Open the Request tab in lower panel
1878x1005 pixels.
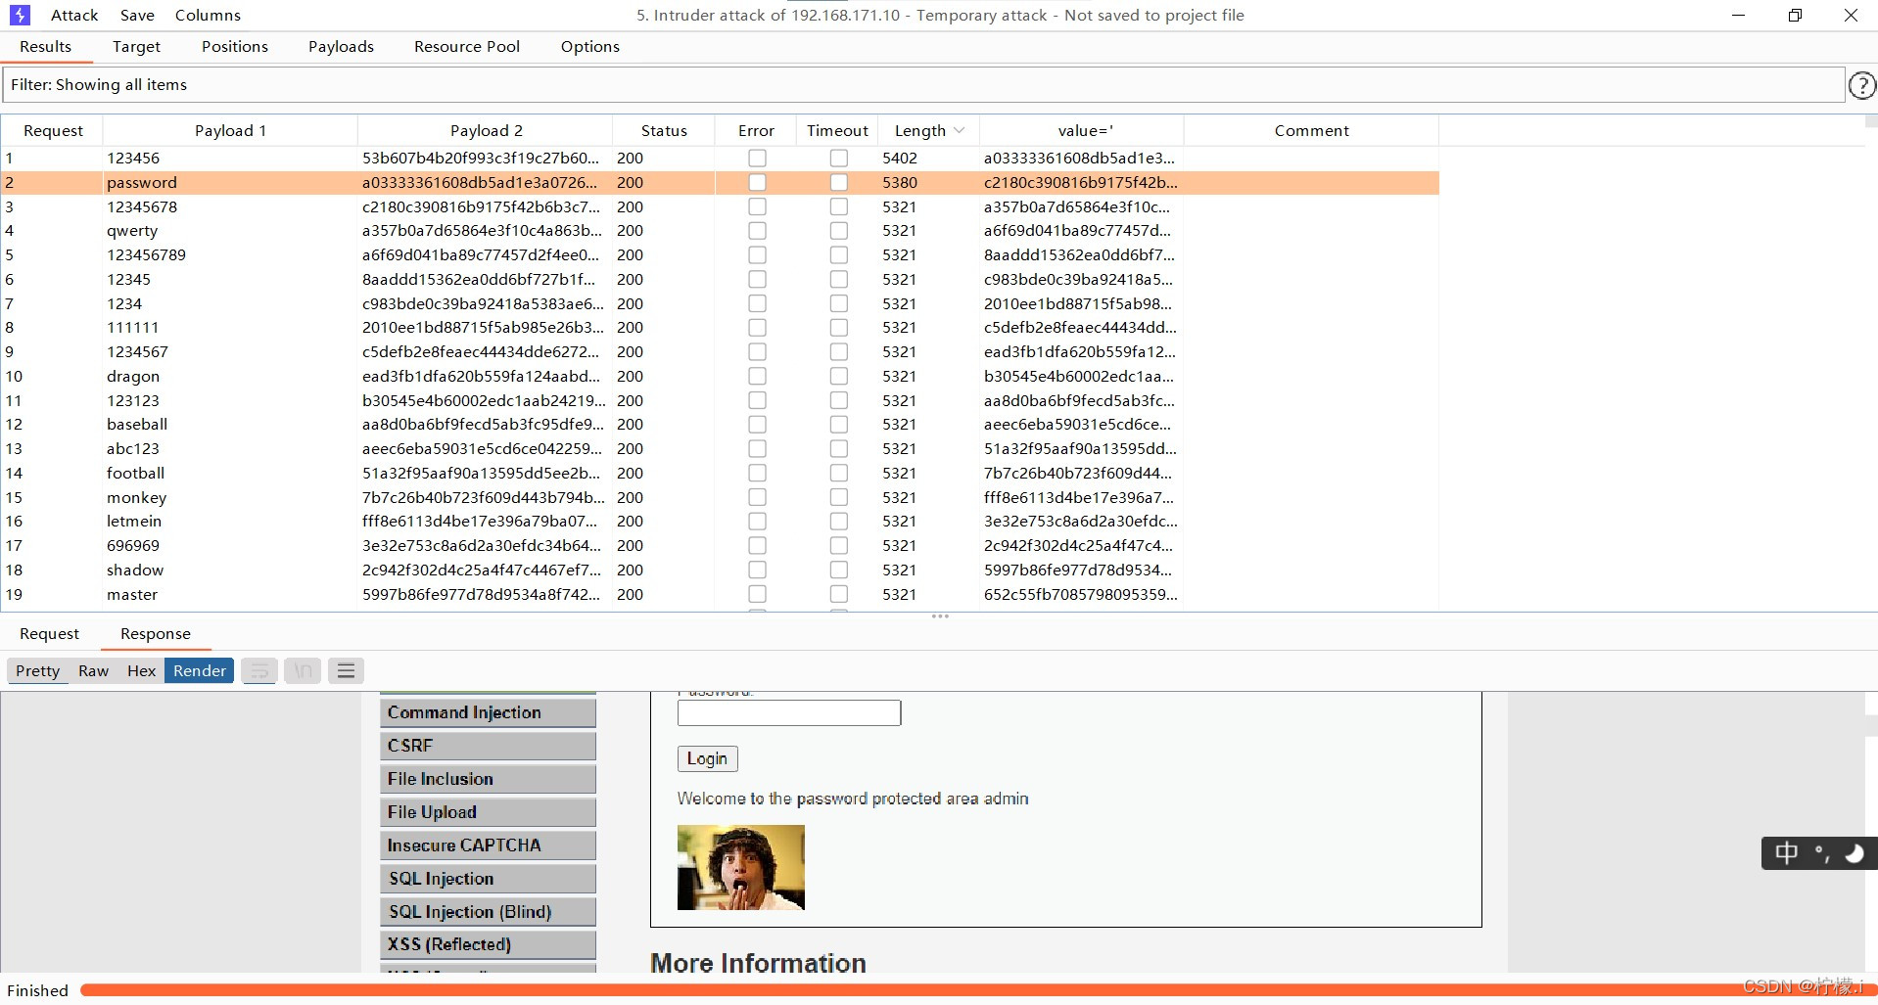pos(49,633)
